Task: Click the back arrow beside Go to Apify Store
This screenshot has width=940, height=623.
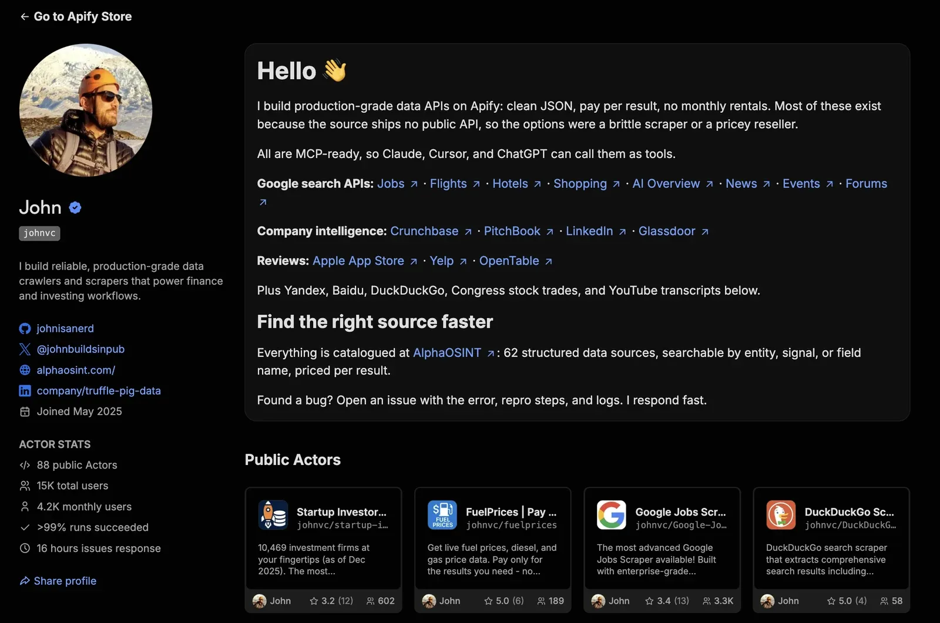Action: [25, 16]
